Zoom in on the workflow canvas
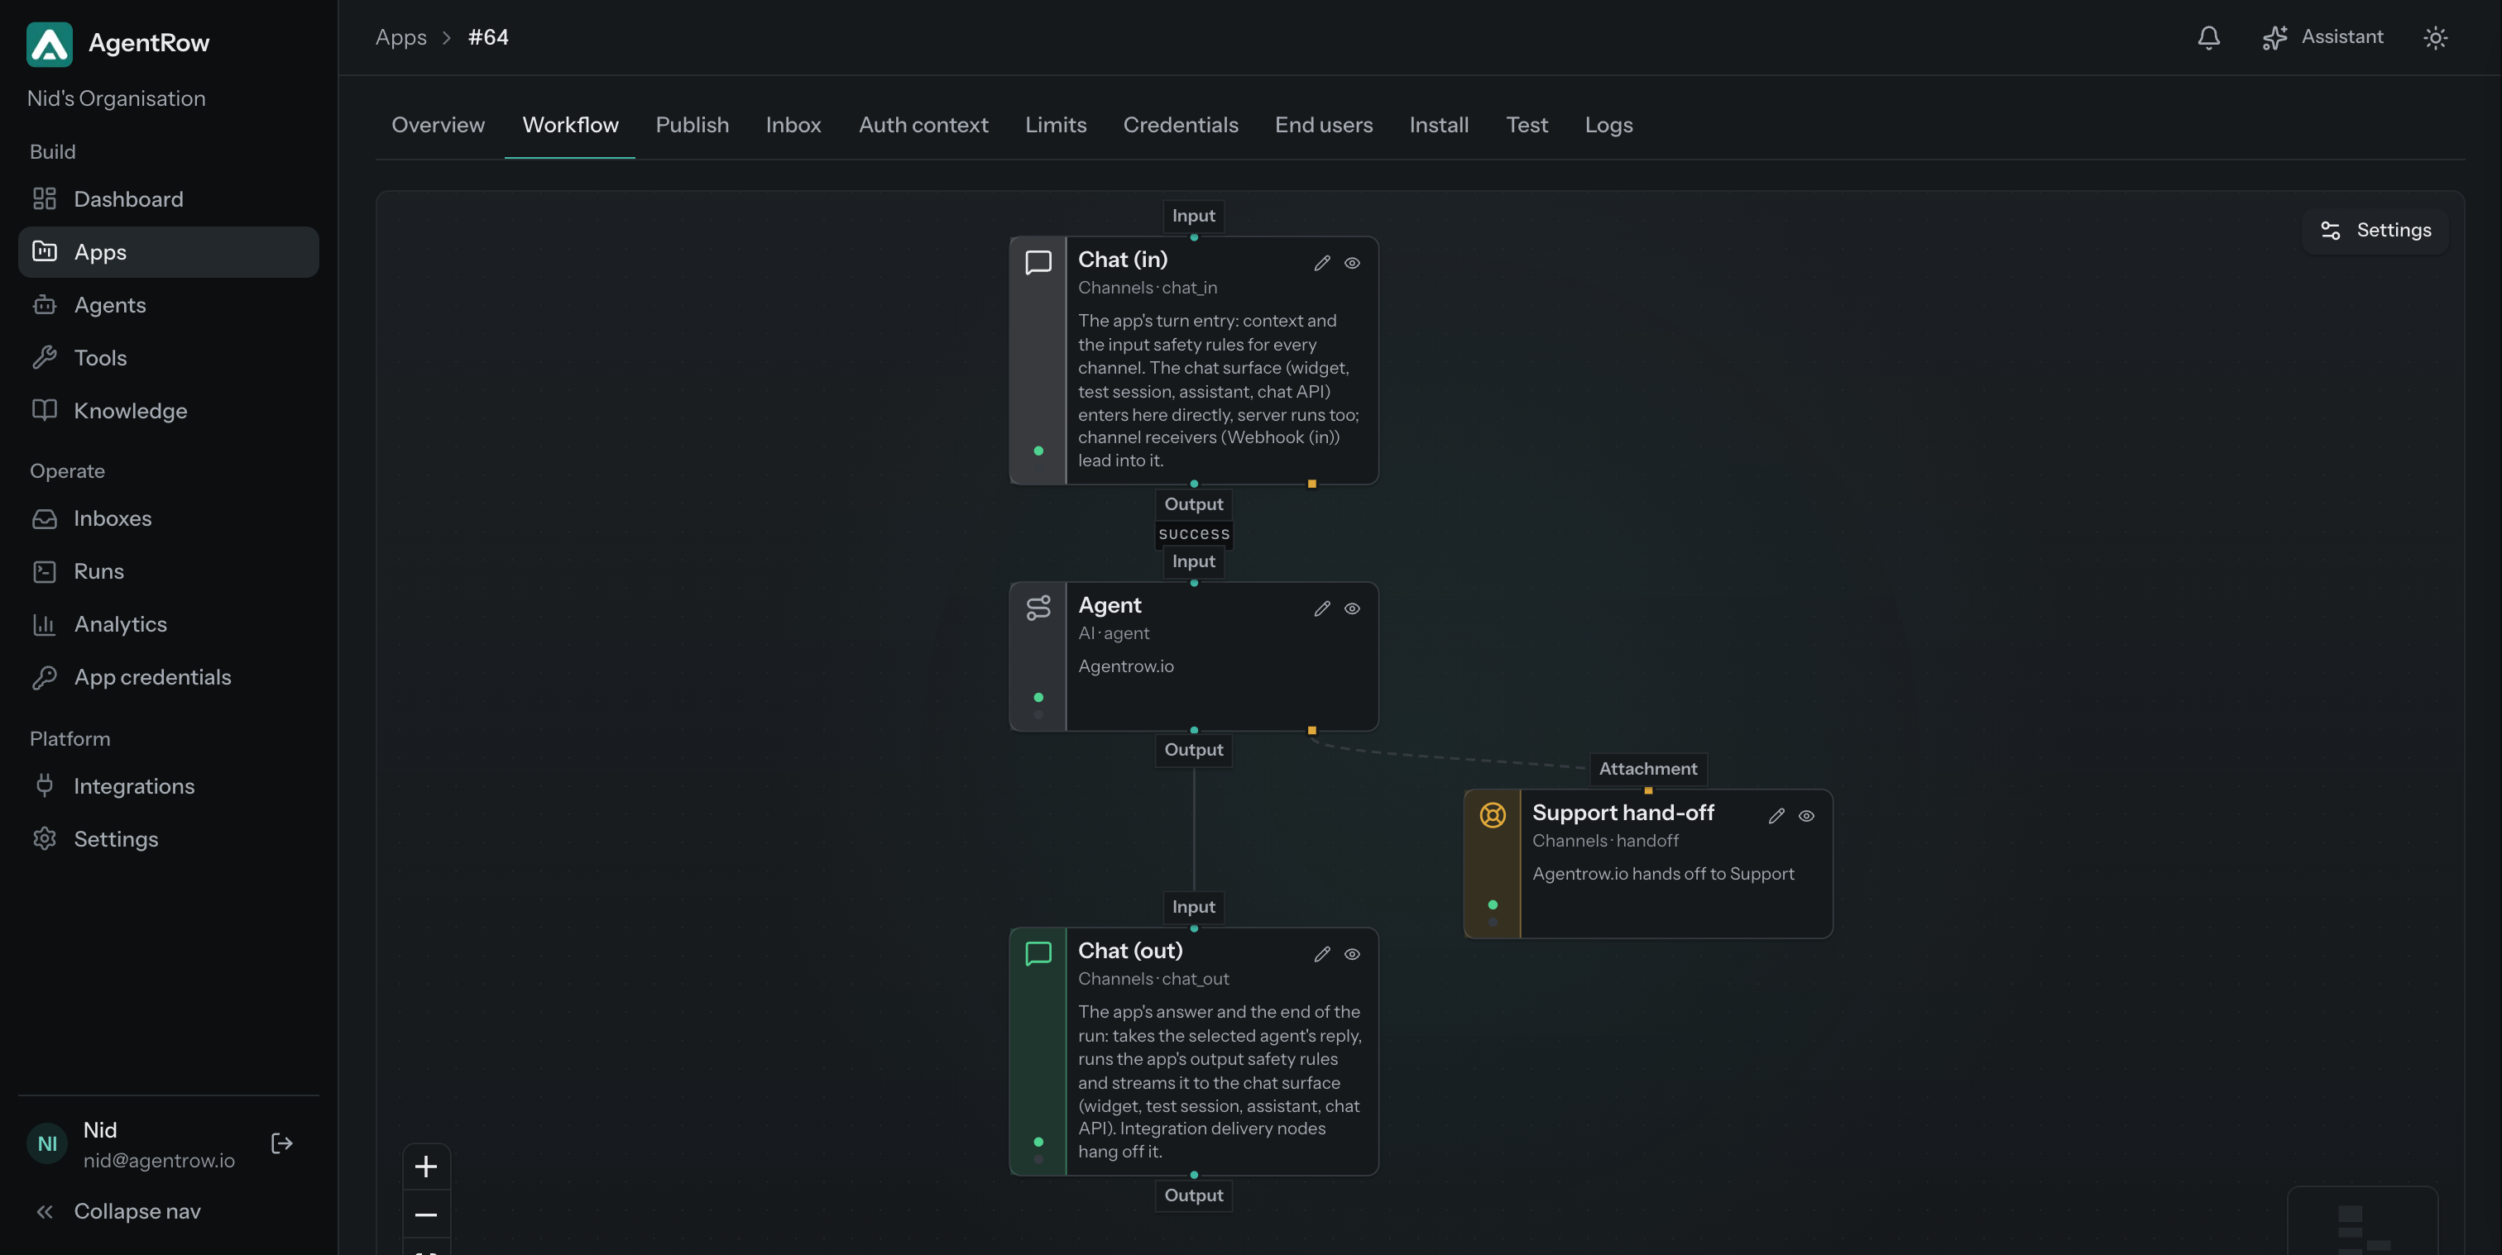Screen dimensions: 2502x1255 point(426,1167)
